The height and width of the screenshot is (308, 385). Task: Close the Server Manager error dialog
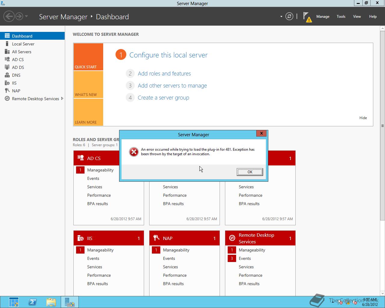[261, 133]
